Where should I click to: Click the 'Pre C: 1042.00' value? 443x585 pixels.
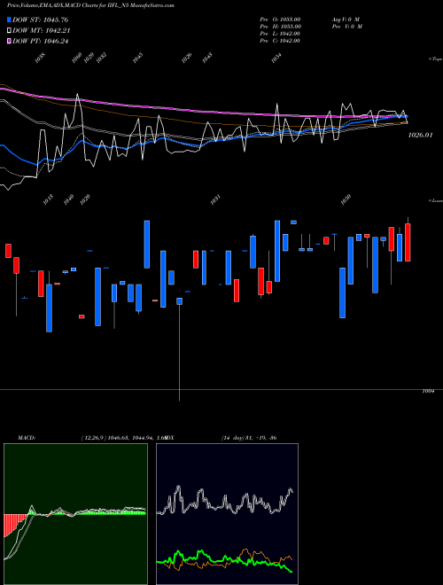point(280,41)
